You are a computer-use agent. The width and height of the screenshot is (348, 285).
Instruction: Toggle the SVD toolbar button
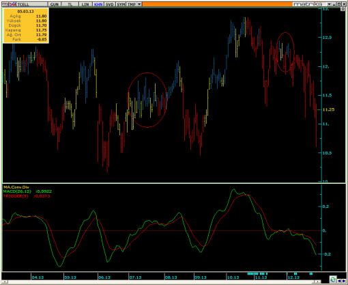[110, 4]
